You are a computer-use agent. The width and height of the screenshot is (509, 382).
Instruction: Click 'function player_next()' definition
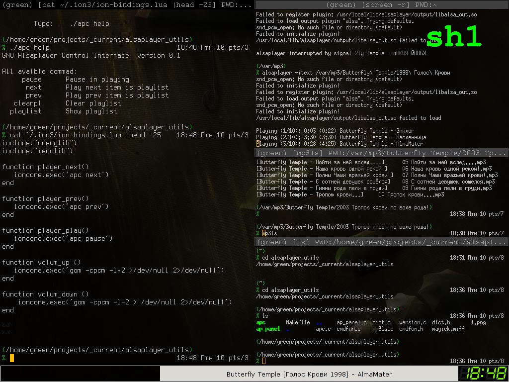[x=45, y=167]
